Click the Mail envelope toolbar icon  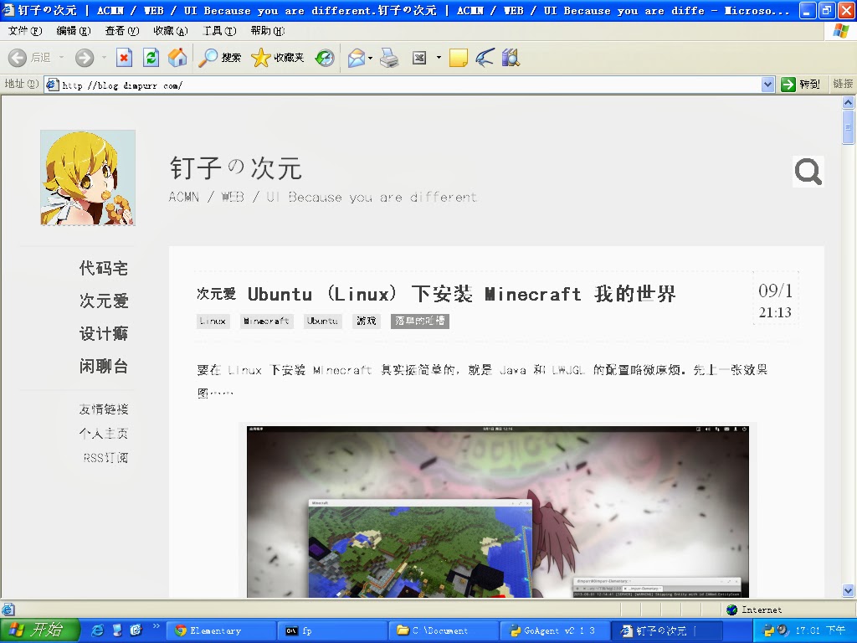pyautogui.click(x=357, y=58)
